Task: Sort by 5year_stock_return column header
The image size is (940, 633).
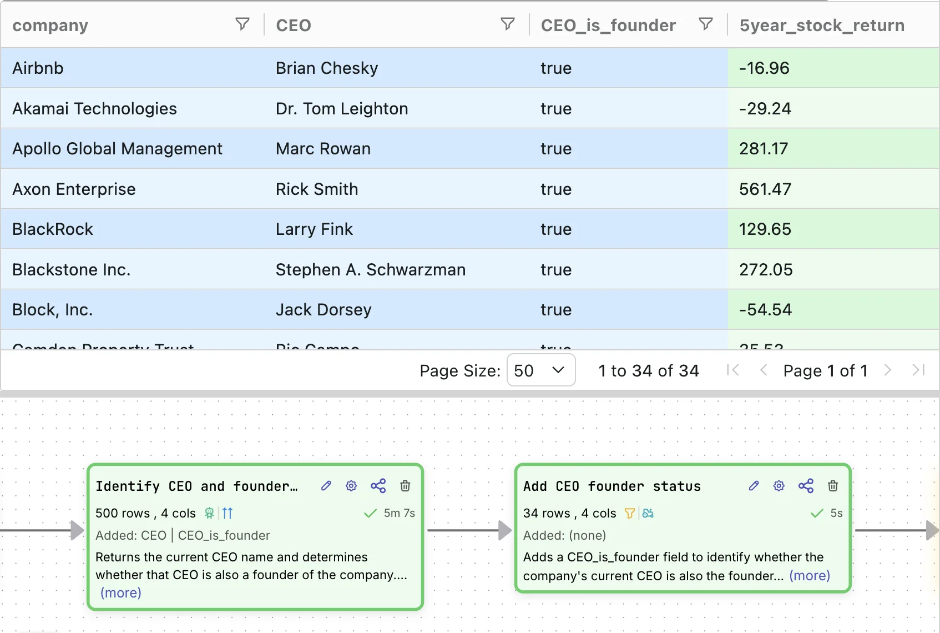Action: (x=821, y=26)
